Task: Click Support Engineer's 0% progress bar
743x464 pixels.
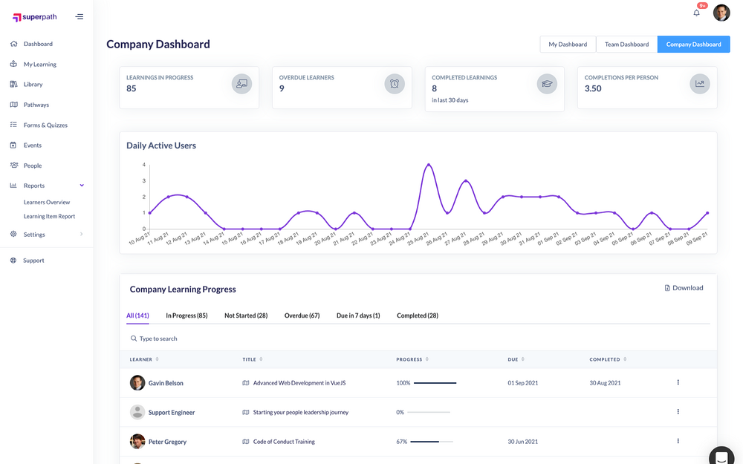Action: pos(429,412)
